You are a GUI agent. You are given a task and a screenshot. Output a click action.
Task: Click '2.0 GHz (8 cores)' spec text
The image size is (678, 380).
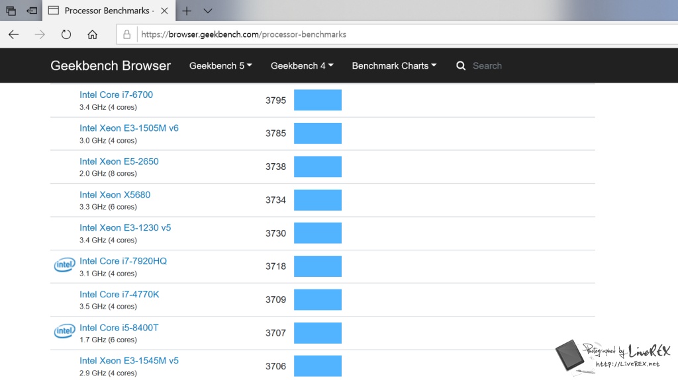pos(108,173)
